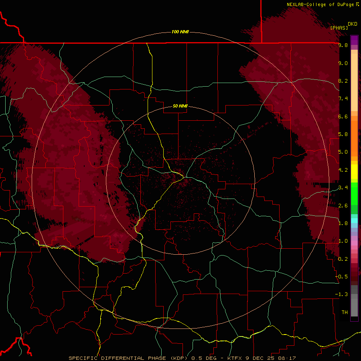Click the 9.8 value on color scale

pyautogui.click(x=343, y=45)
